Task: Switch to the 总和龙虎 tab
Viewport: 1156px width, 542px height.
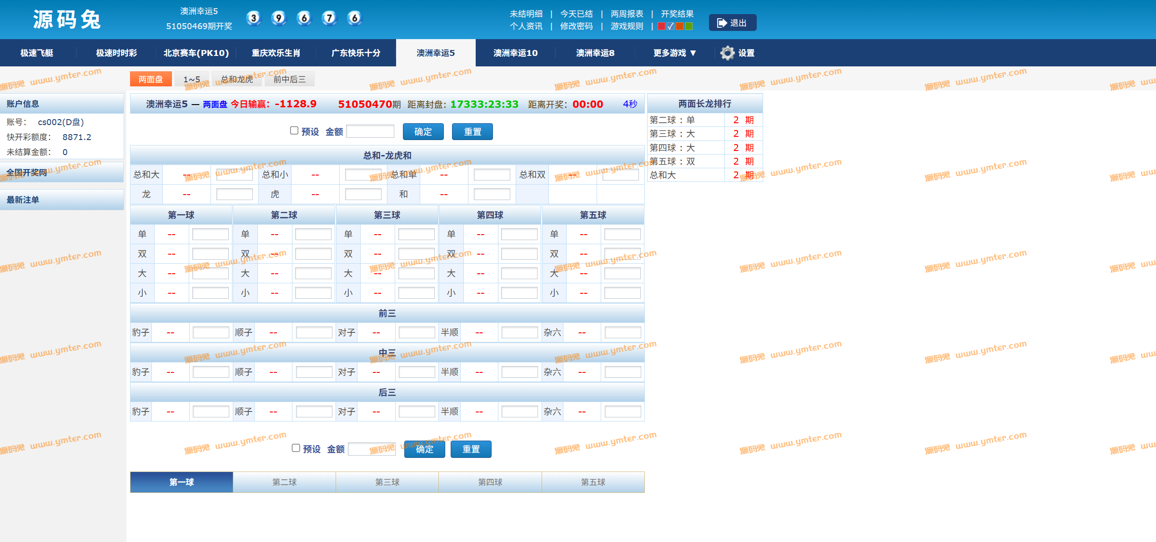Action: [236, 80]
